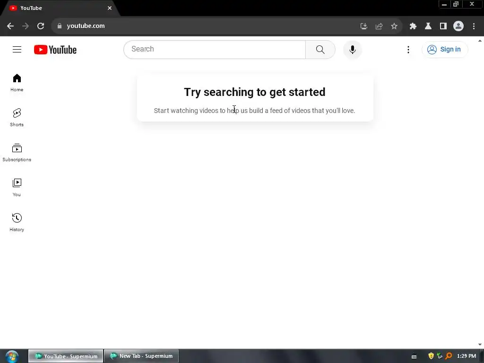This screenshot has height=363, width=484.
Task: Switch to New Tab - Supermium taskbar window
Action: pyautogui.click(x=141, y=356)
